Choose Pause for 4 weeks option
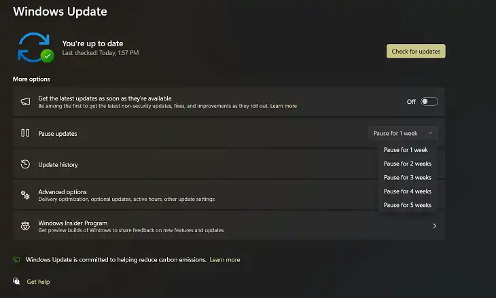Viewport: 496px width, 298px height. click(x=408, y=191)
